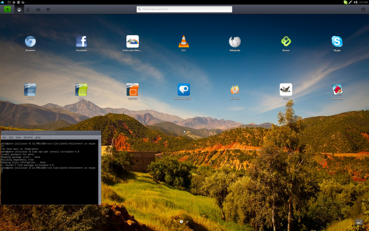Image resolution: width=369 pixels, height=231 pixels.
Task: Switch to first running window icon in top panel
Action: point(9,2)
